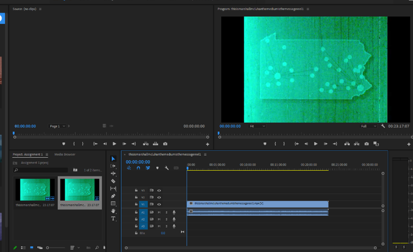413x252 pixels.
Task: Open Project: Assignment 1 panel tab
Action: click(x=28, y=155)
